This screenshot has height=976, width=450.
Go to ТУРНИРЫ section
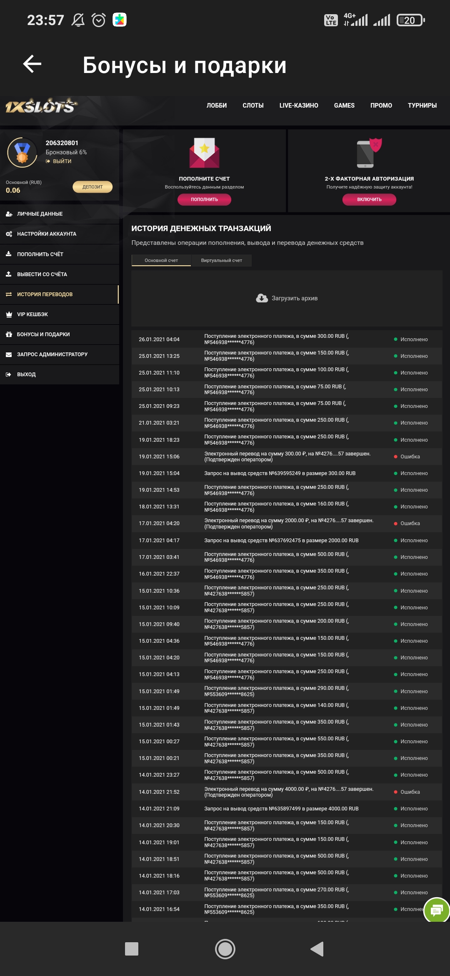422,106
